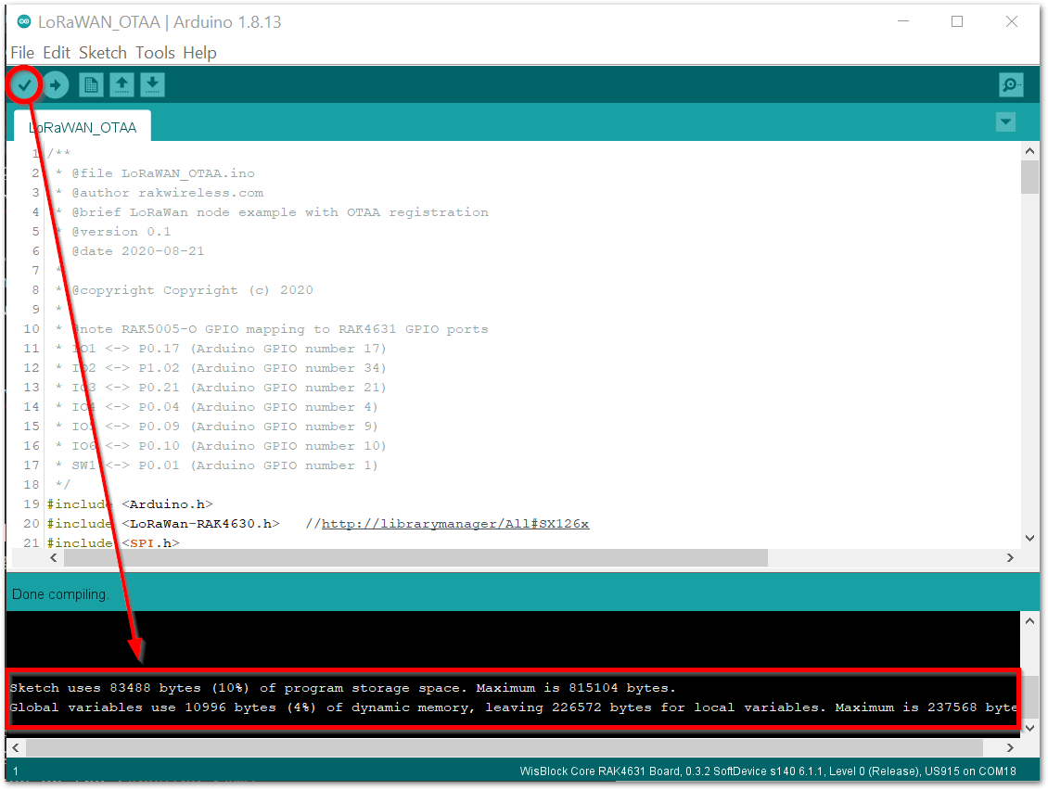This screenshot has height=790, width=1048.
Task: Click the editor vertical scrollbar thumb
Action: pyautogui.click(x=1029, y=177)
